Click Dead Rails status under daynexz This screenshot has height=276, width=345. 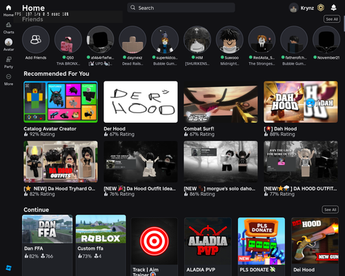[132, 63]
